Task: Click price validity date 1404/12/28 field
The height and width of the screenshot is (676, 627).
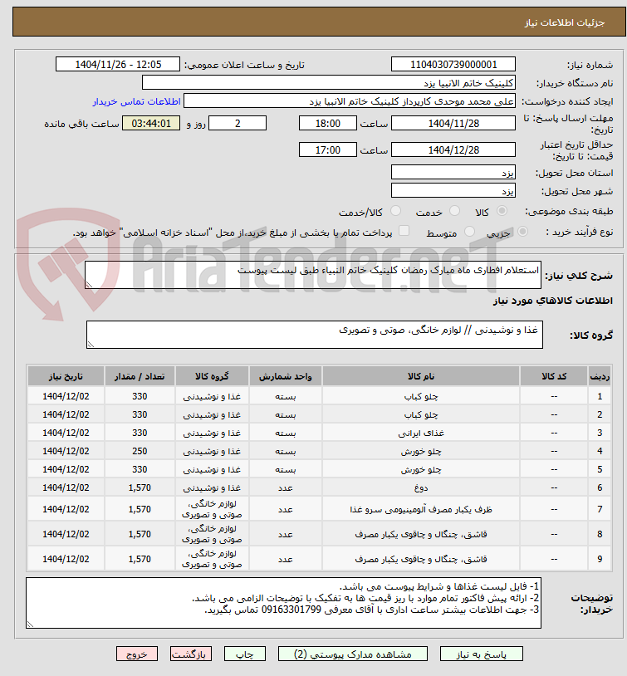Action: (x=453, y=149)
